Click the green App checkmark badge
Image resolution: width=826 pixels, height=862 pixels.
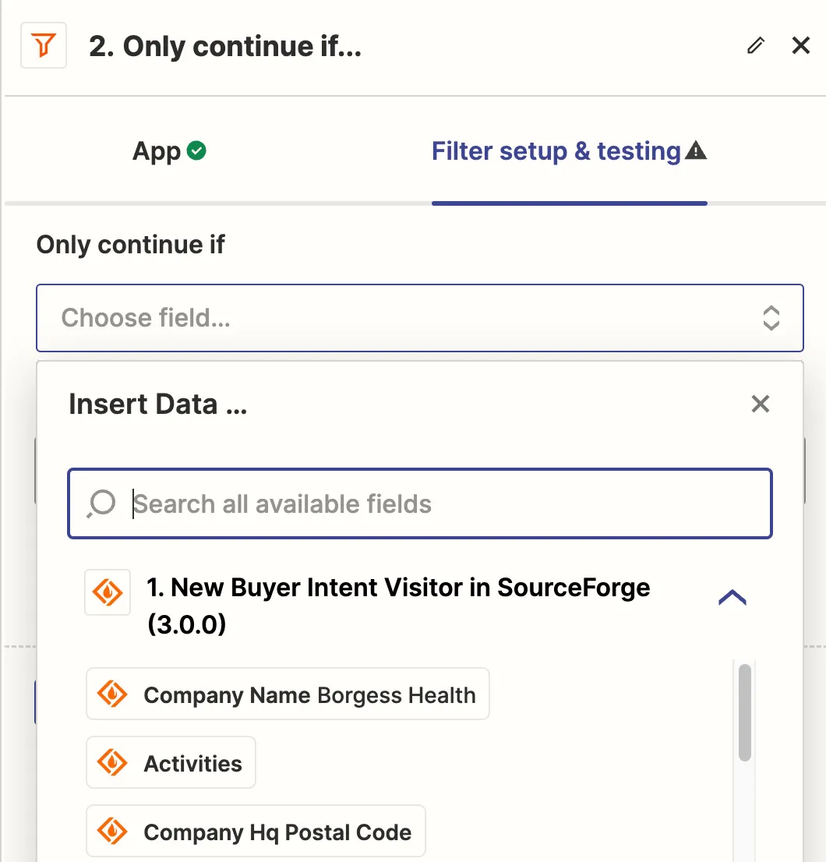click(x=196, y=150)
